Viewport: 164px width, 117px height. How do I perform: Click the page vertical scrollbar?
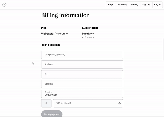[163, 50]
